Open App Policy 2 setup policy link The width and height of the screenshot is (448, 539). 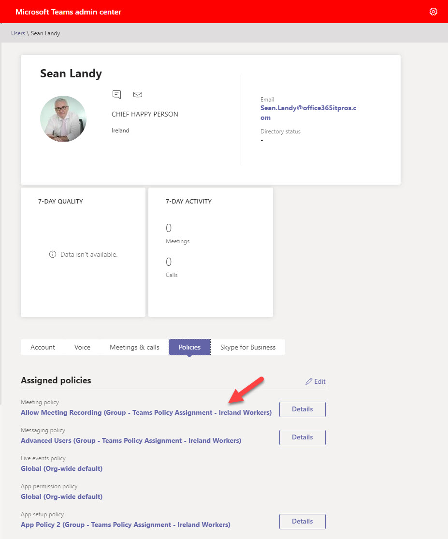coord(125,524)
